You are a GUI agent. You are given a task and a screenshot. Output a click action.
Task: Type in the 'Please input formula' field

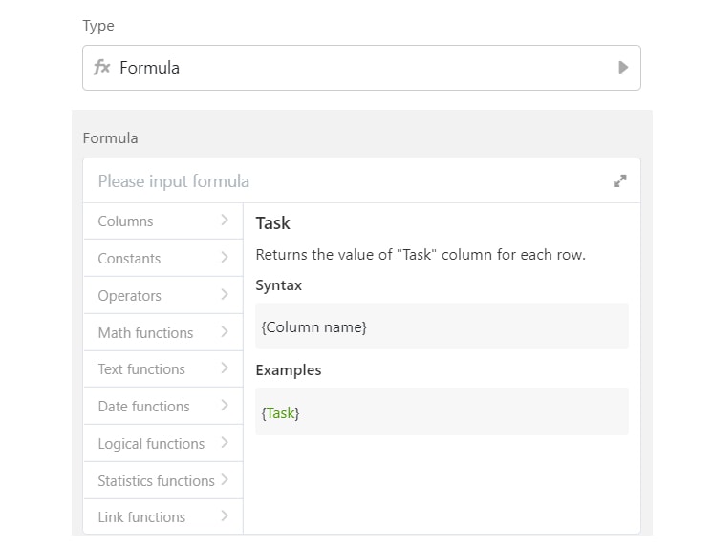click(344, 181)
